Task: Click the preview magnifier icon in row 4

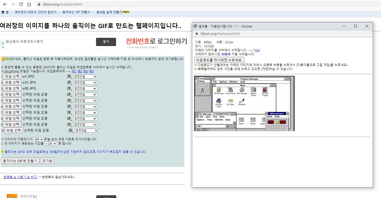Action: pyautogui.click(x=69, y=95)
